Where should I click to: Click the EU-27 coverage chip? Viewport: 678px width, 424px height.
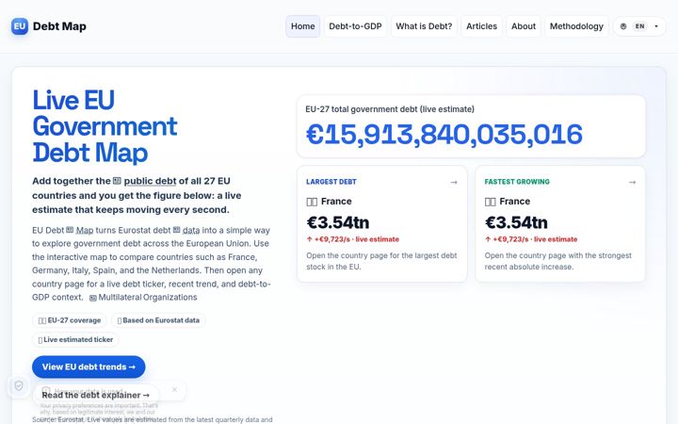click(x=69, y=320)
